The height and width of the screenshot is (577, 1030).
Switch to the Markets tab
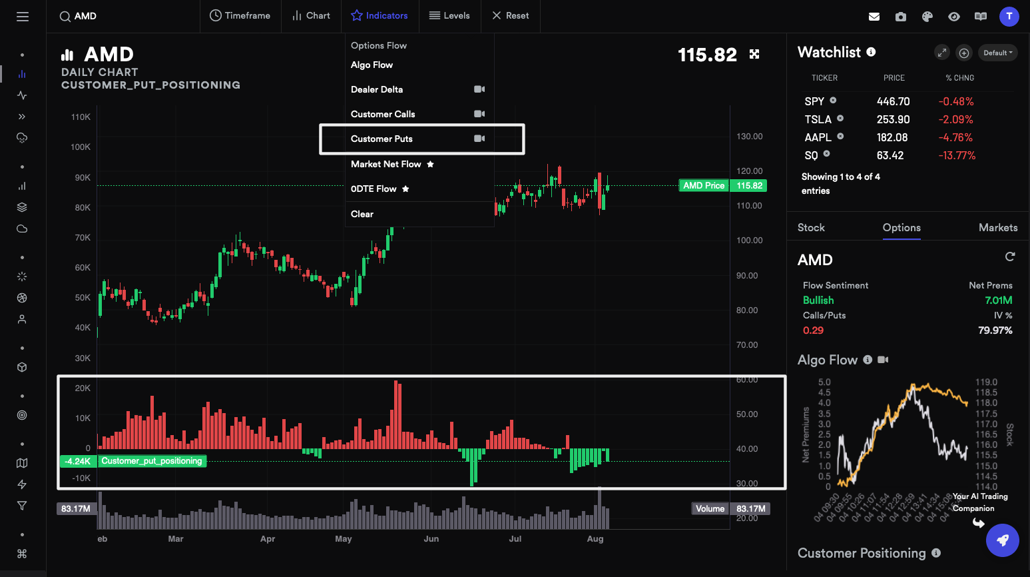point(998,227)
